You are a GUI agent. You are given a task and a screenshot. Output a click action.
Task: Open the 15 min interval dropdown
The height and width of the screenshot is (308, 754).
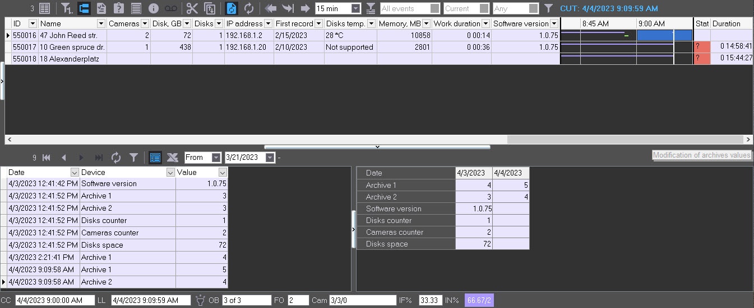click(355, 8)
